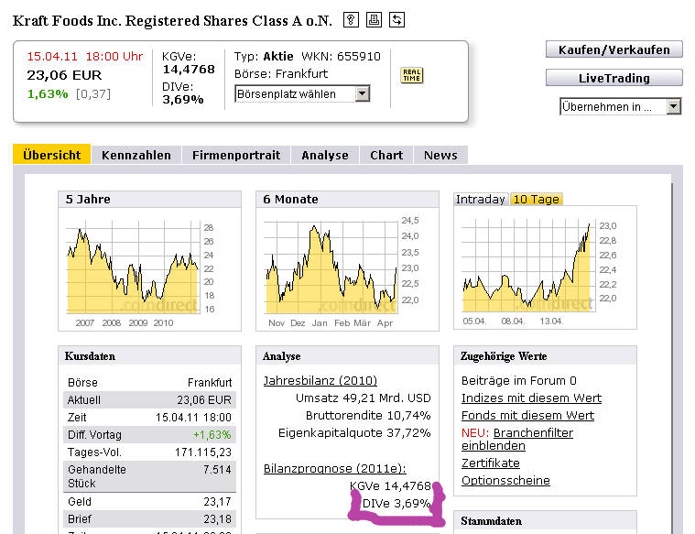Open the Übernehmen in dropdown
695x534 pixels.
coord(620,106)
